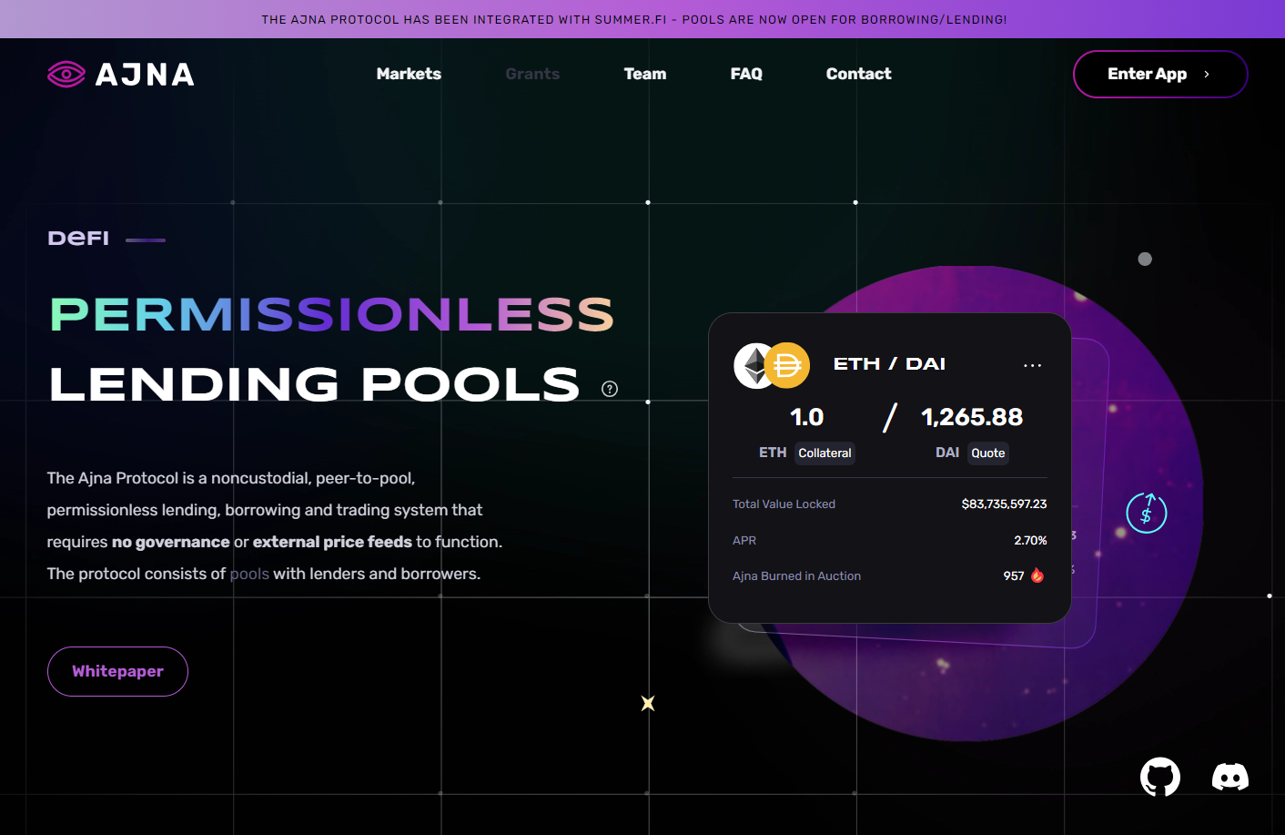This screenshot has width=1285, height=835.
Task: Click the DAI token coin icon
Action: [x=788, y=366]
